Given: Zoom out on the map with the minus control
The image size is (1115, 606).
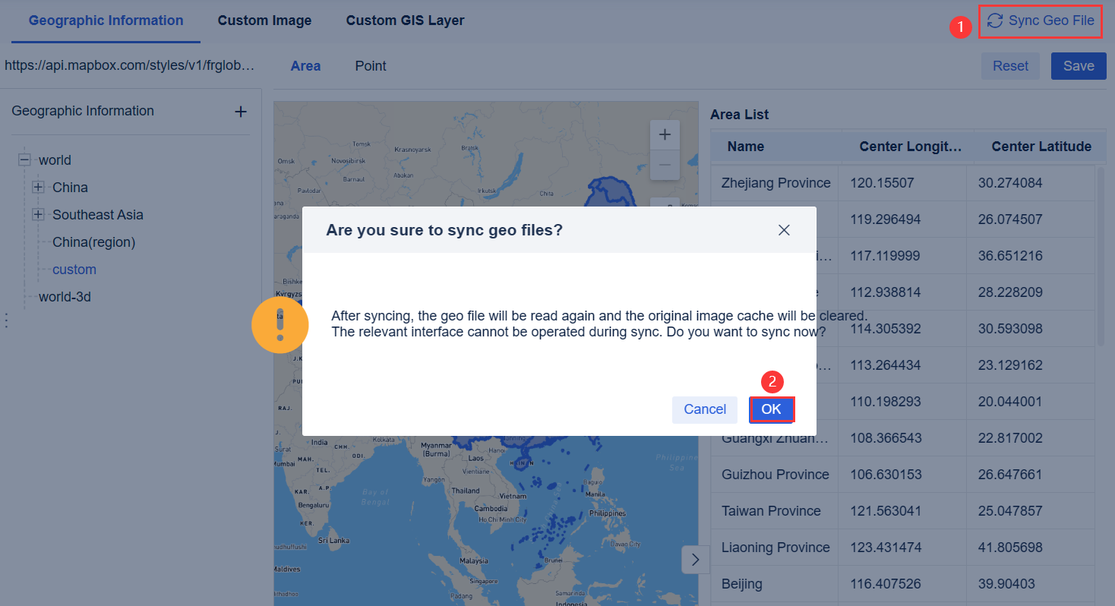Looking at the screenshot, I should [665, 165].
